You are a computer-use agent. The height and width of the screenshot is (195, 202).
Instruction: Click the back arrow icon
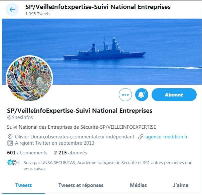[12, 10]
